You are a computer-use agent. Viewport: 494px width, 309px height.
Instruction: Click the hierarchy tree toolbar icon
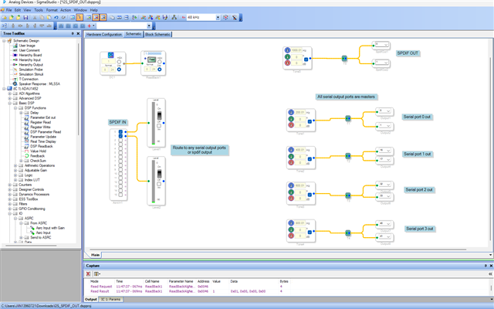click(x=174, y=17)
